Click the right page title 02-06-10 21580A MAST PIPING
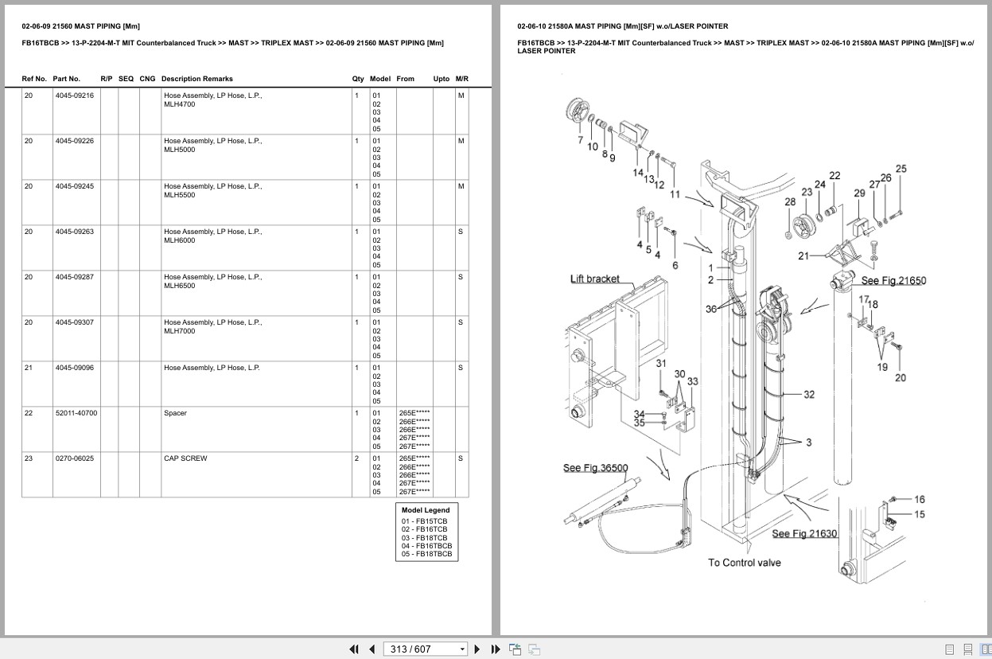 pos(622,26)
